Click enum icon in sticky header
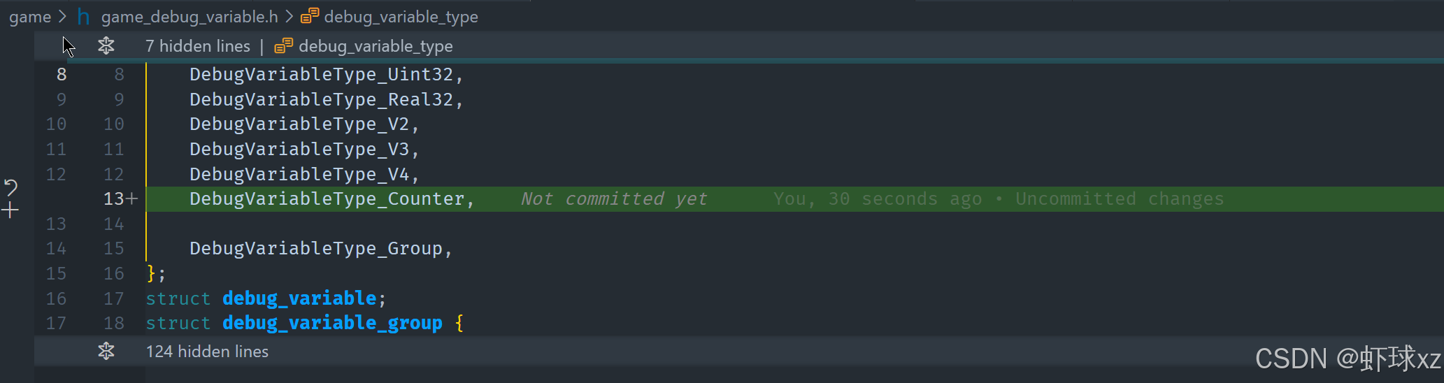The height and width of the screenshot is (383, 1444). 283,46
